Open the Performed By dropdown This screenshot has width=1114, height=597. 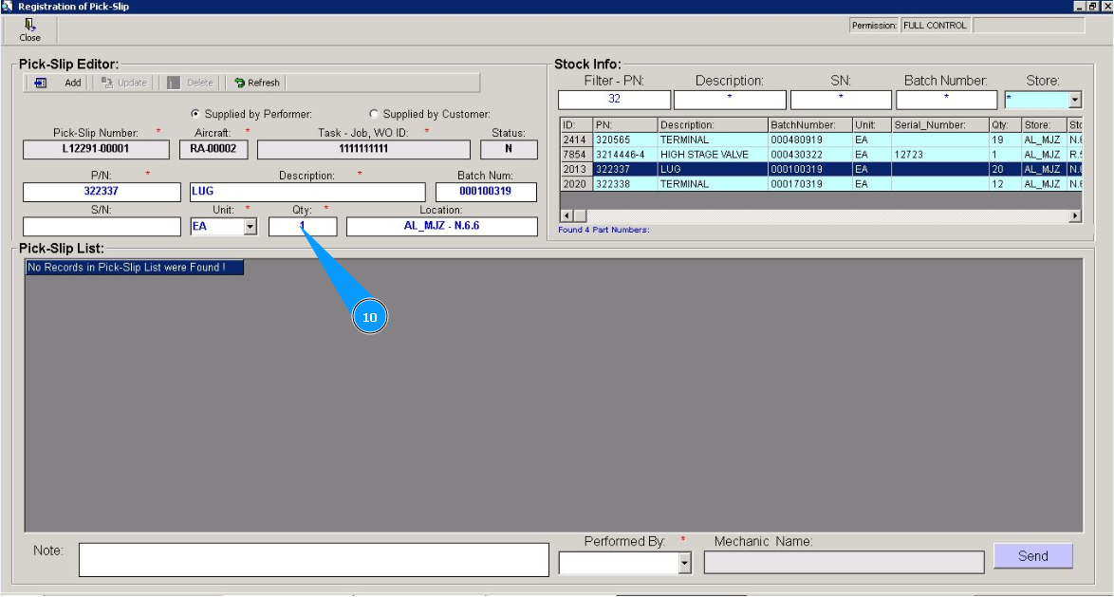click(x=685, y=564)
